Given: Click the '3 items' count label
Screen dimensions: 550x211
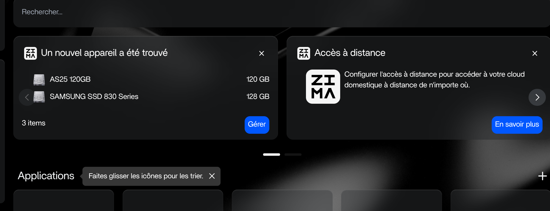Looking at the screenshot, I should click(x=34, y=123).
